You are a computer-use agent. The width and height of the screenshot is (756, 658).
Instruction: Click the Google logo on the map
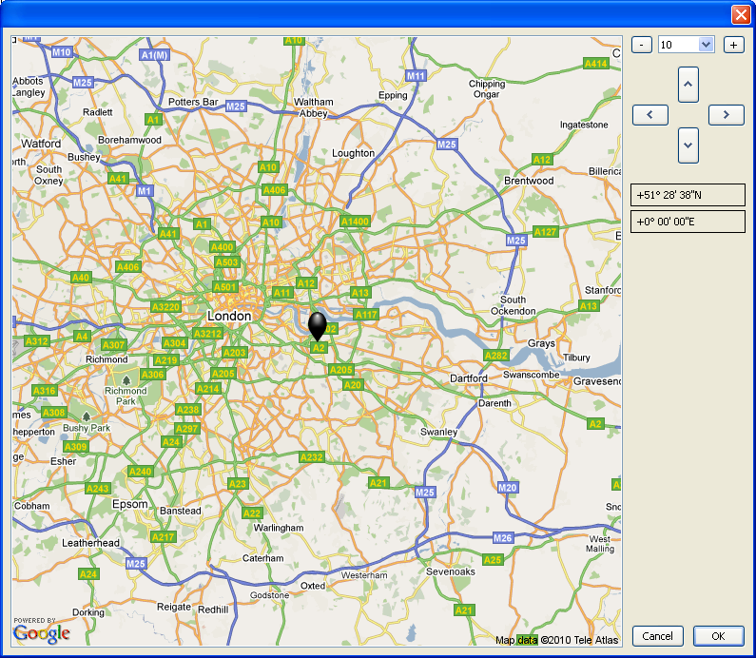[x=42, y=632]
